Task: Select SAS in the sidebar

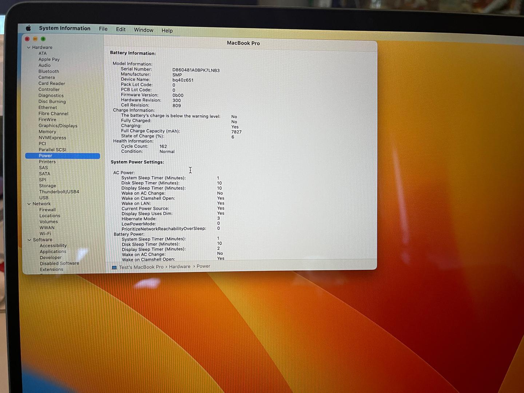Action: click(x=44, y=168)
